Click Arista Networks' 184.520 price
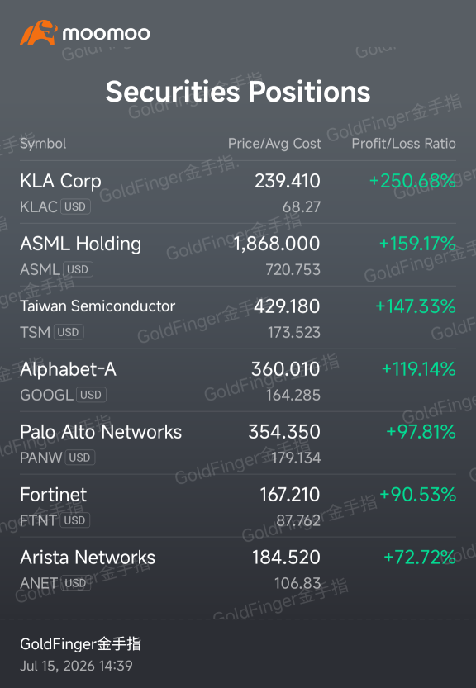476x688 pixels. [286, 558]
